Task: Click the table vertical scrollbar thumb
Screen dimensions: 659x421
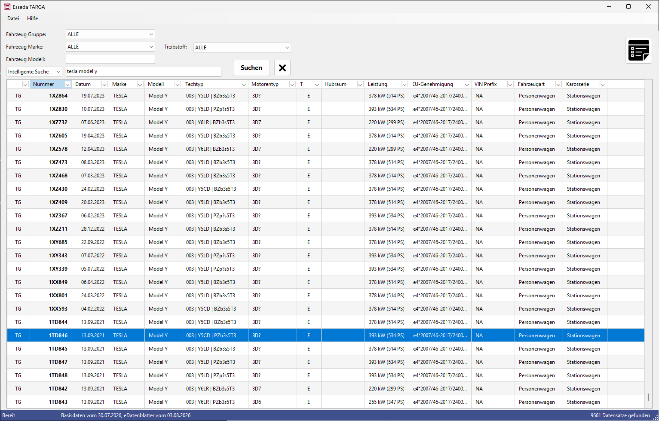Action: [x=649, y=397]
